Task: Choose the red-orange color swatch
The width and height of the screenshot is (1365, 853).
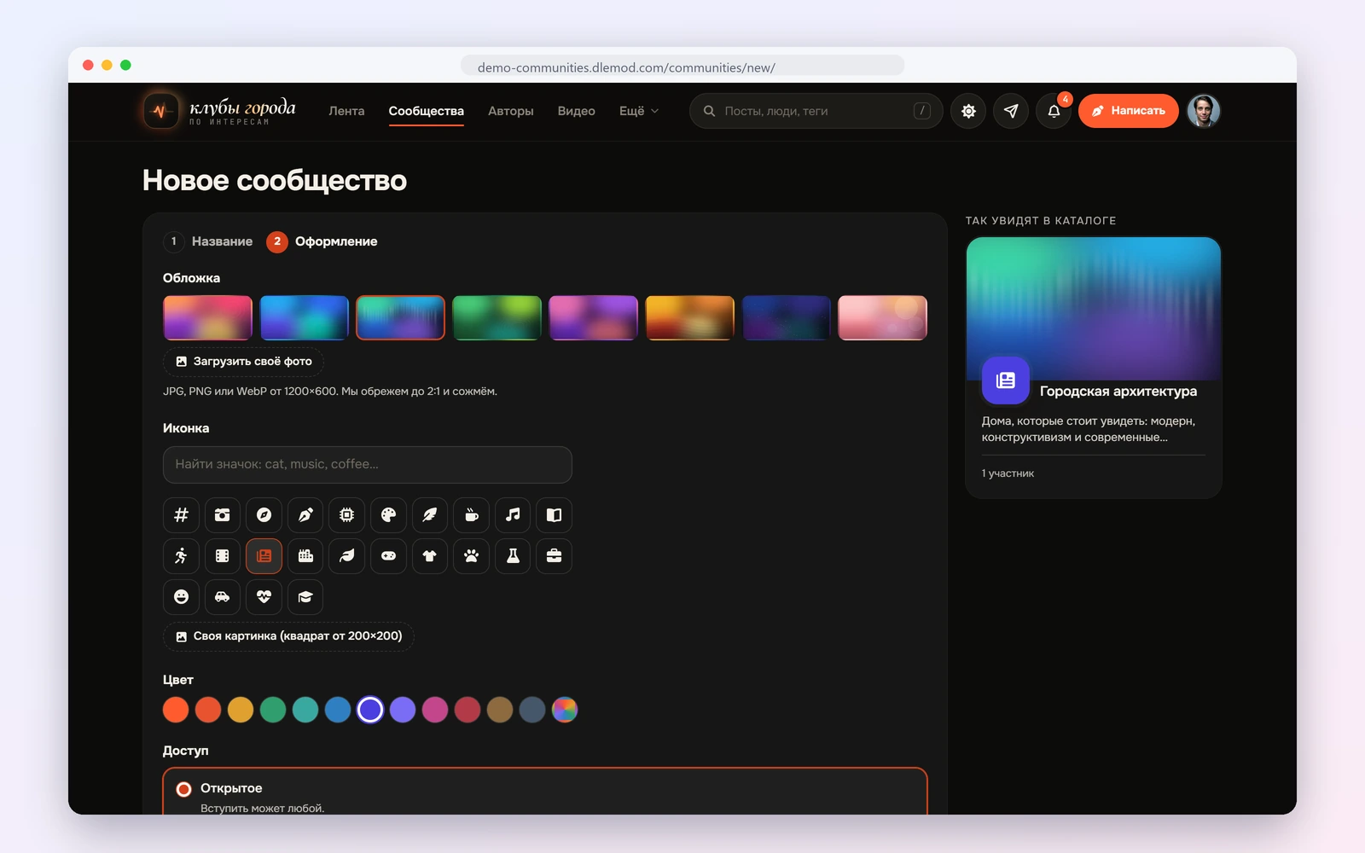Action: click(208, 710)
